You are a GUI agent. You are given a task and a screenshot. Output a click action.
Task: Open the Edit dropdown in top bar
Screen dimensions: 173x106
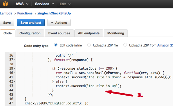pos(65,4)
